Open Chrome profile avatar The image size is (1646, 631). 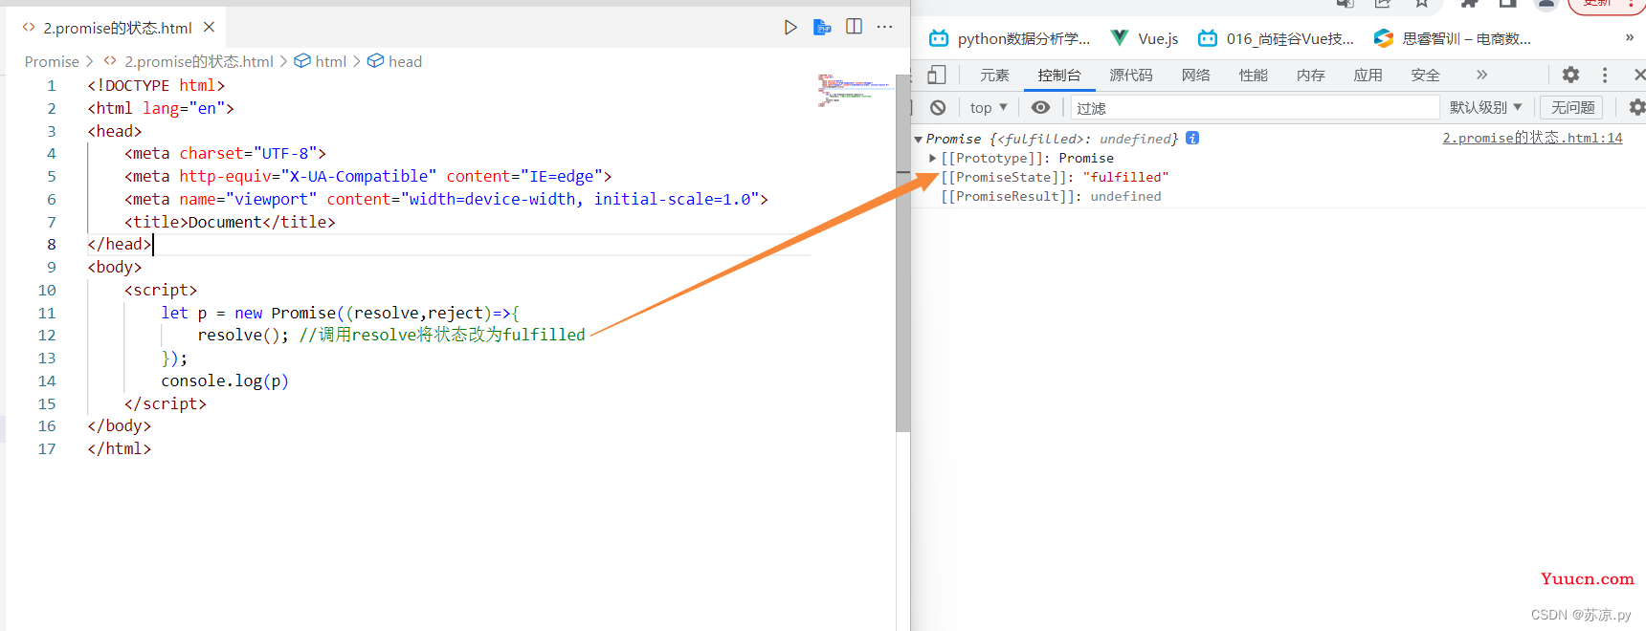[1546, 4]
